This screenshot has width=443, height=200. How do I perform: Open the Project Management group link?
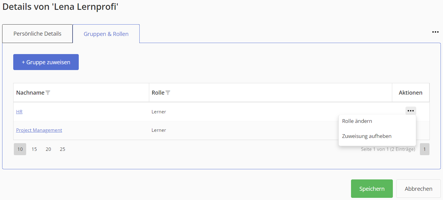click(x=39, y=130)
